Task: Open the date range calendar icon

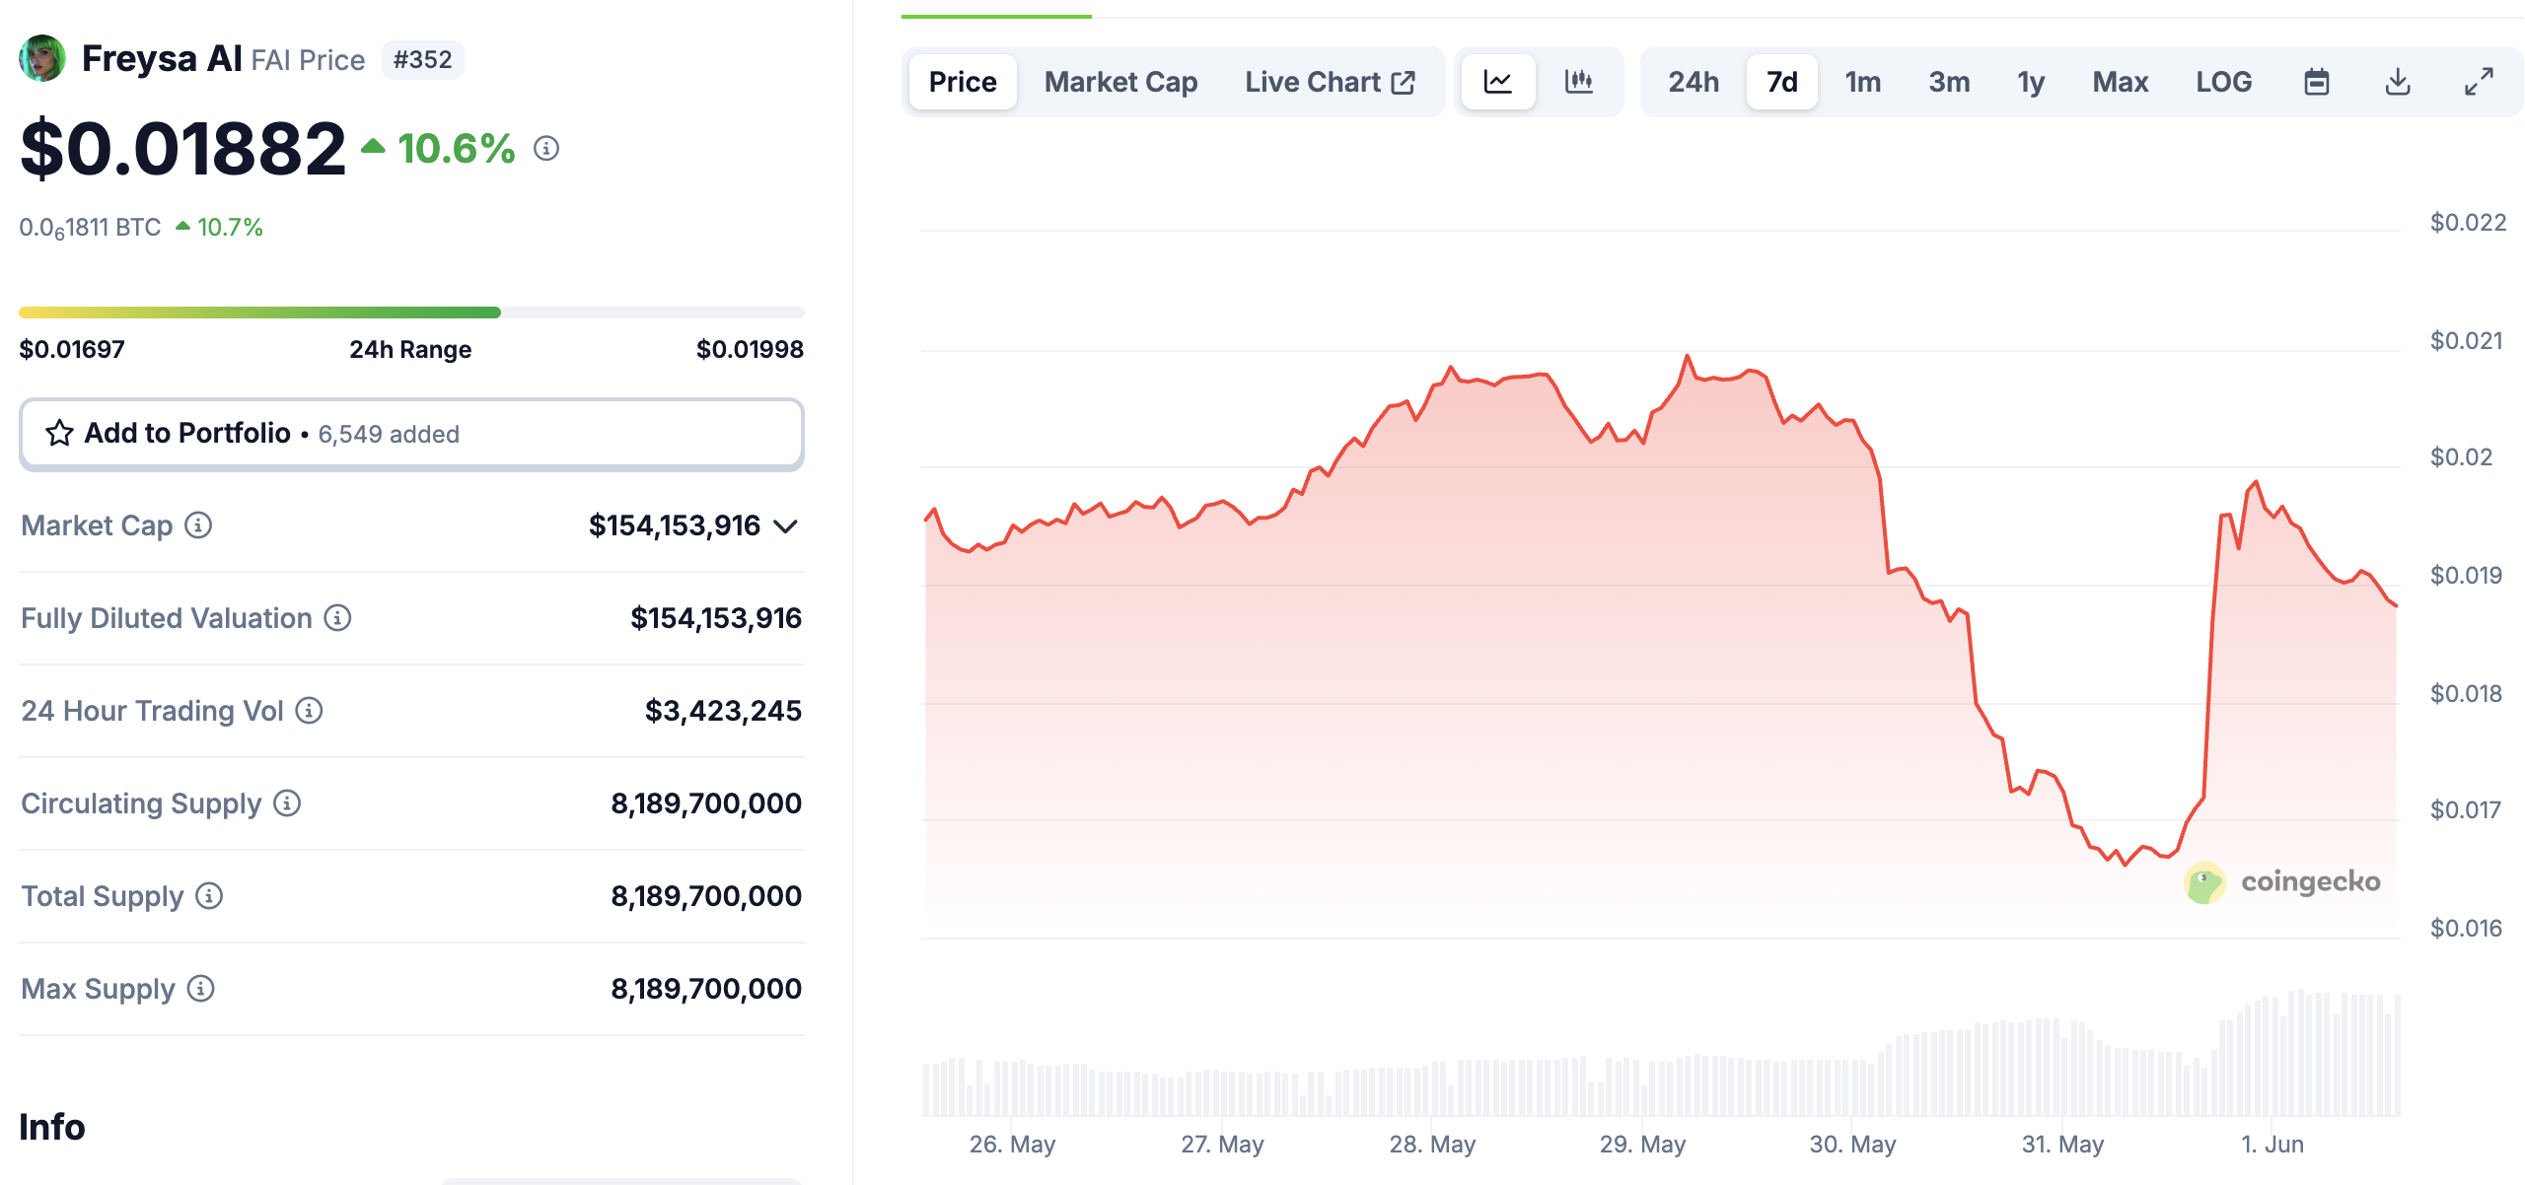Action: [x=2318, y=82]
